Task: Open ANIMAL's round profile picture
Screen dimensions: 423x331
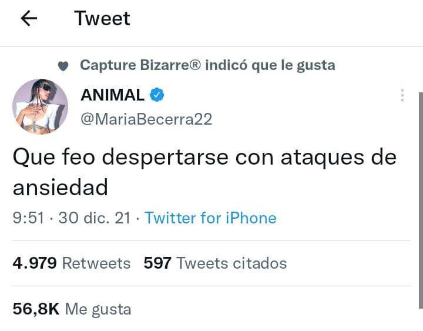Action: (40, 106)
